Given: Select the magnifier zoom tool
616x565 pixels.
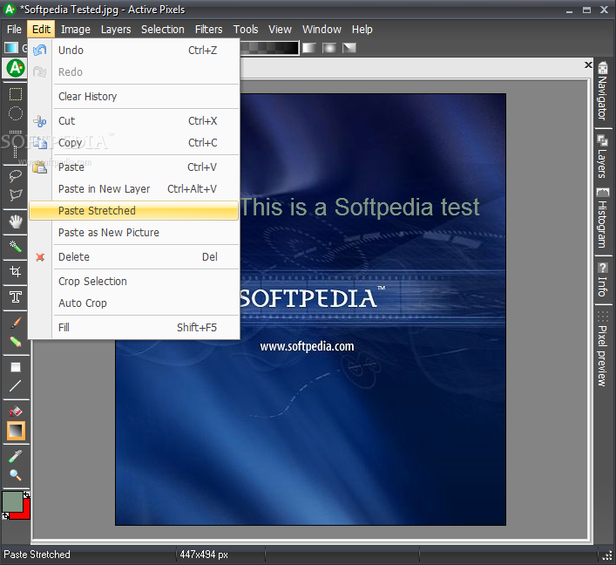Looking at the screenshot, I should point(16,475).
